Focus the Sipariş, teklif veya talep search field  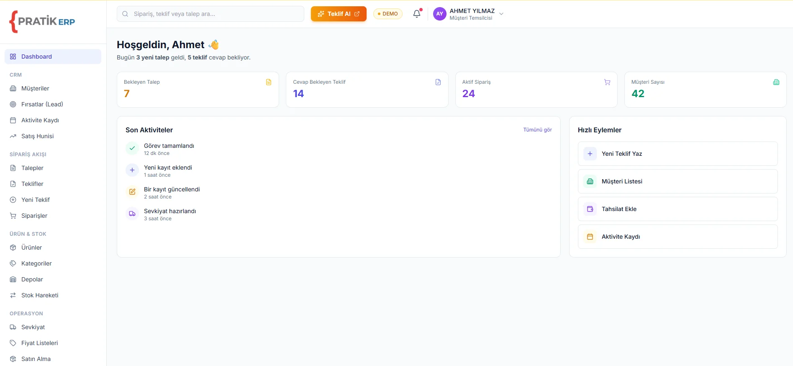(210, 14)
